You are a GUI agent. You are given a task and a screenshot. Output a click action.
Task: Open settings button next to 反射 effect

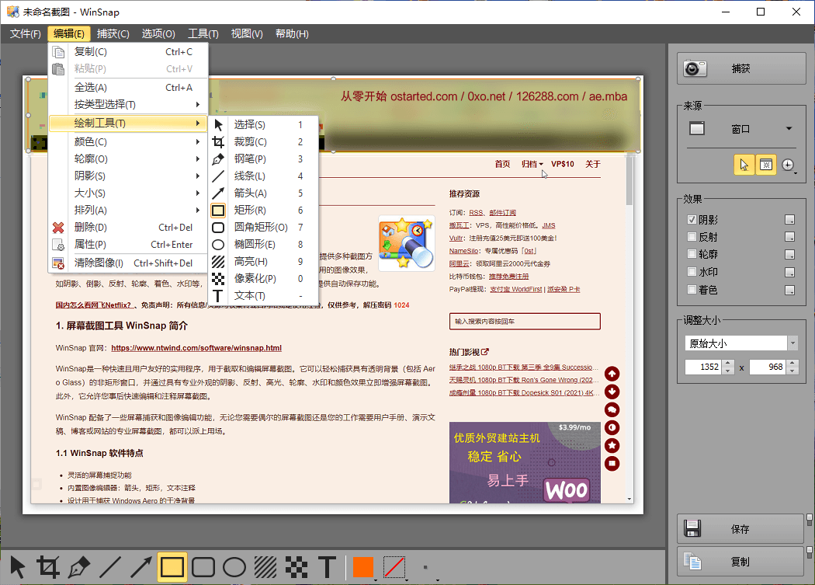point(789,237)
